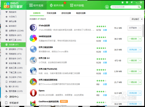Open 游戏娱乐 (7770) category in sidebar
The width and height of the screenshot is (145, 107).
[13, 49]
